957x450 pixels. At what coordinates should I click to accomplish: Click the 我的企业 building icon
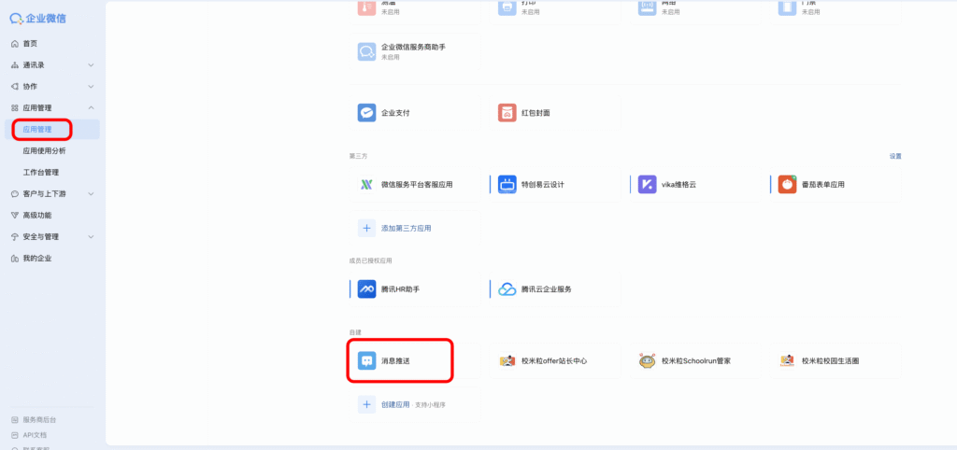coord(15,259)
